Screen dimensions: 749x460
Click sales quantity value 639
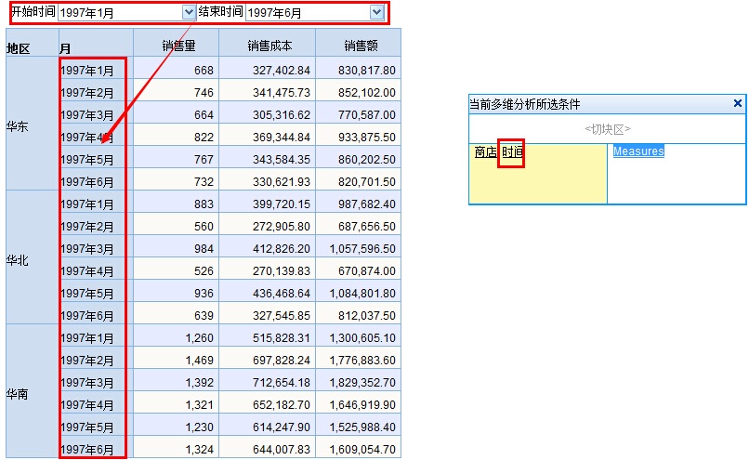point(204,316)
